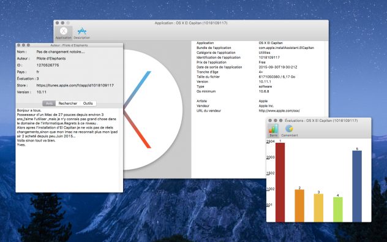Select the Avis segment tab
Image resolution: width=387 pixels, height=242 pixels.
pyautogui.click(x=49, y=104)
